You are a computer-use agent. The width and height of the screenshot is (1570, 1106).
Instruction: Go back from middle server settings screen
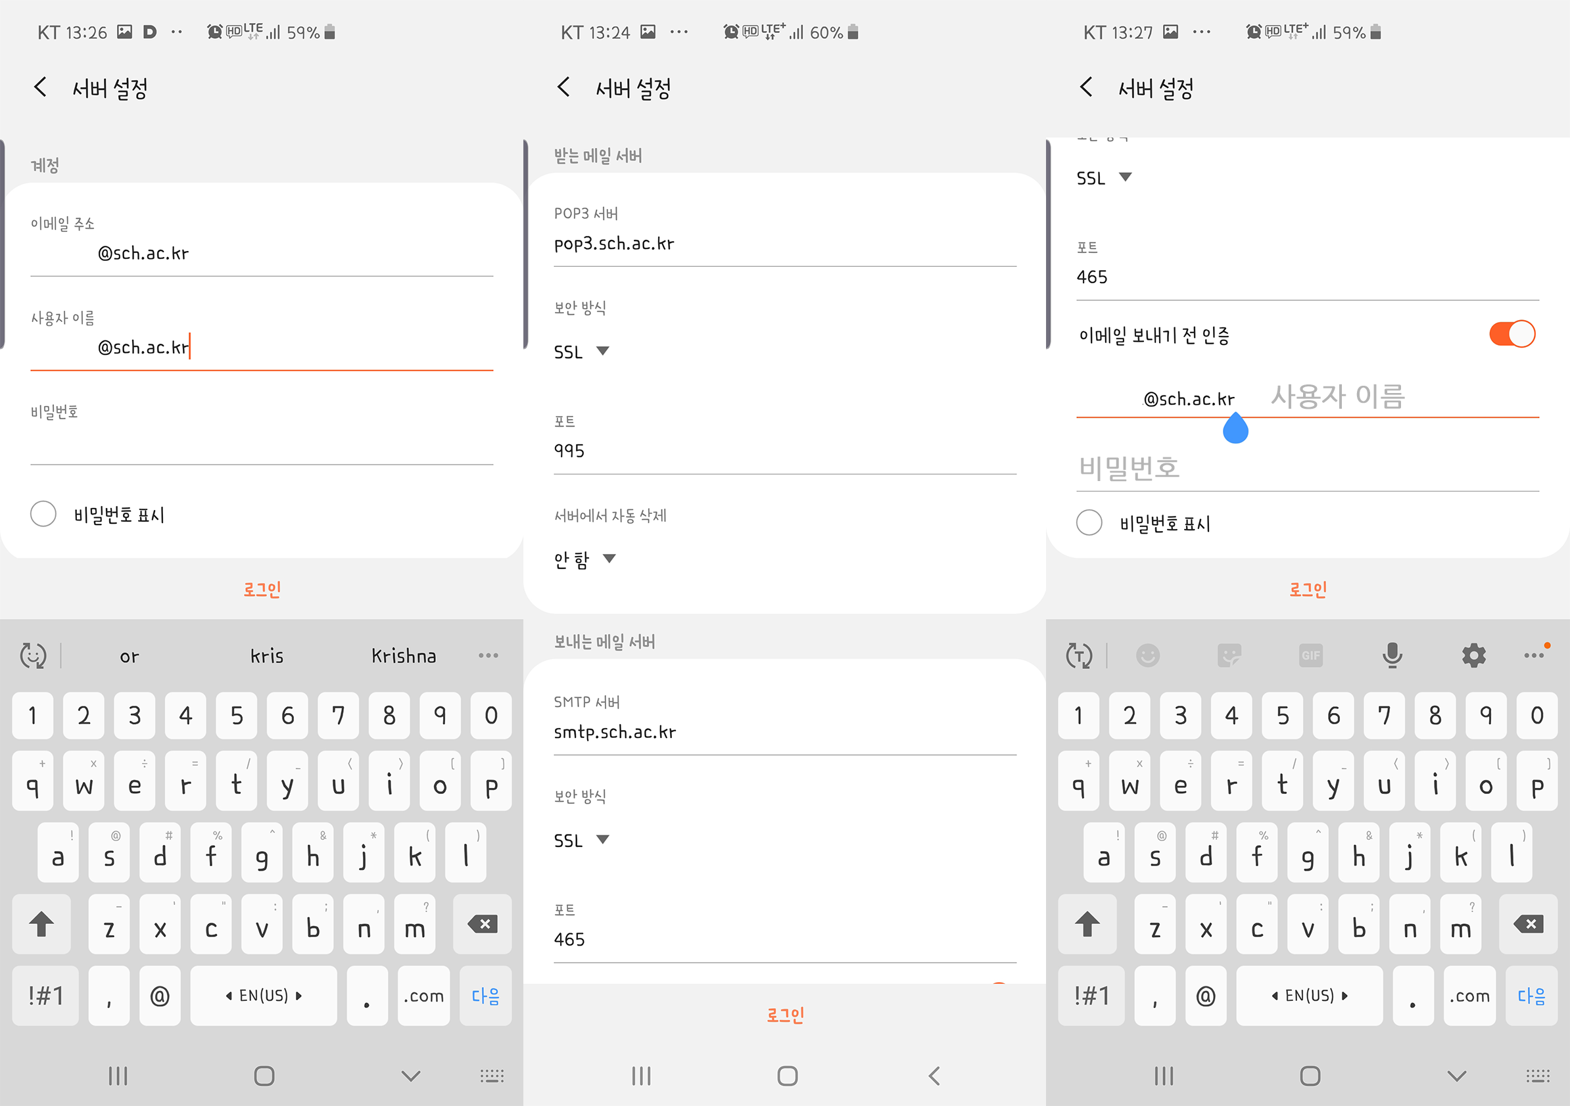point(563,87)
